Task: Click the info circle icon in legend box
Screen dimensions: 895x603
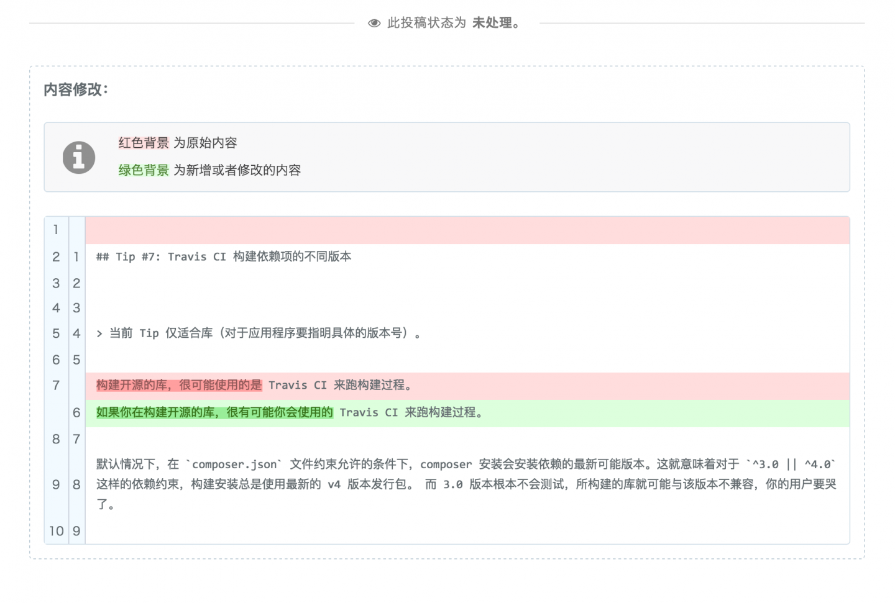Action: (79, 157)
